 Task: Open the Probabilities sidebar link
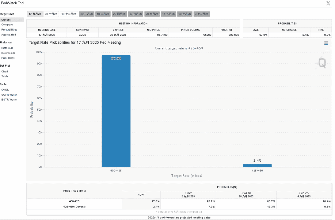(x=9, y=30)
